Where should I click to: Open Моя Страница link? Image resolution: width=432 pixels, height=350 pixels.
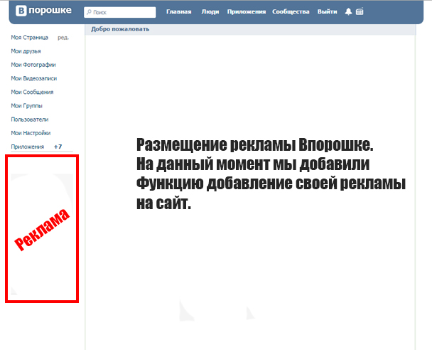tap(29, 38)
